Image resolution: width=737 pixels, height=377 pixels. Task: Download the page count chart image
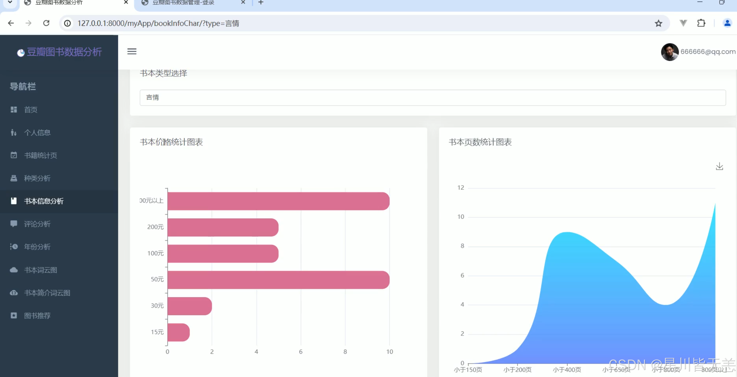tap(719, 166)
